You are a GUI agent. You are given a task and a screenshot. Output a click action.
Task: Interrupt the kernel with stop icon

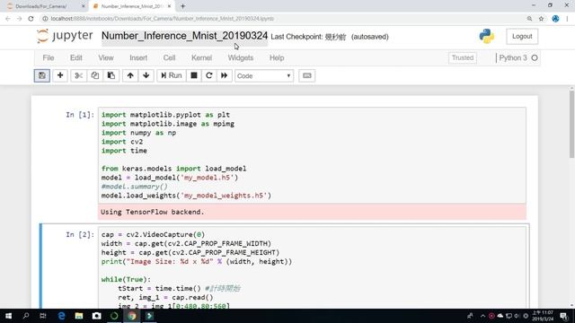(194, 75)
